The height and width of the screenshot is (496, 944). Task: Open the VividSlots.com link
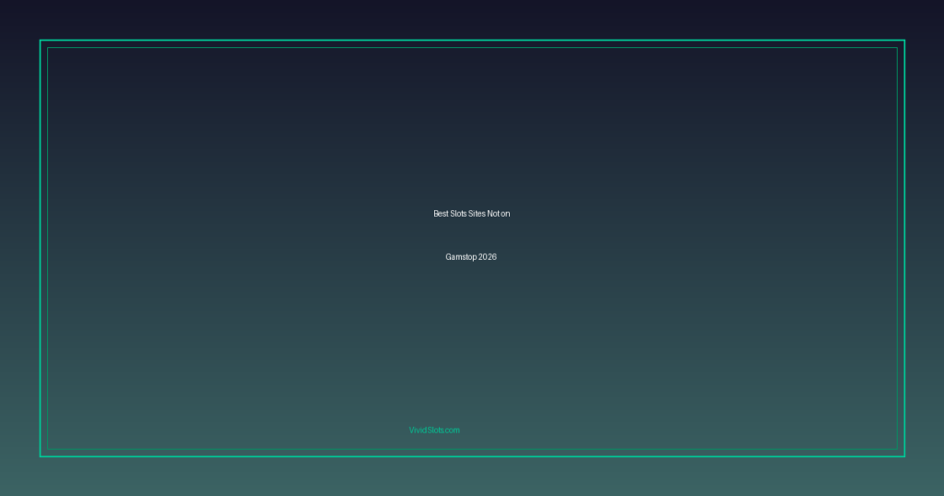(434, 431)
